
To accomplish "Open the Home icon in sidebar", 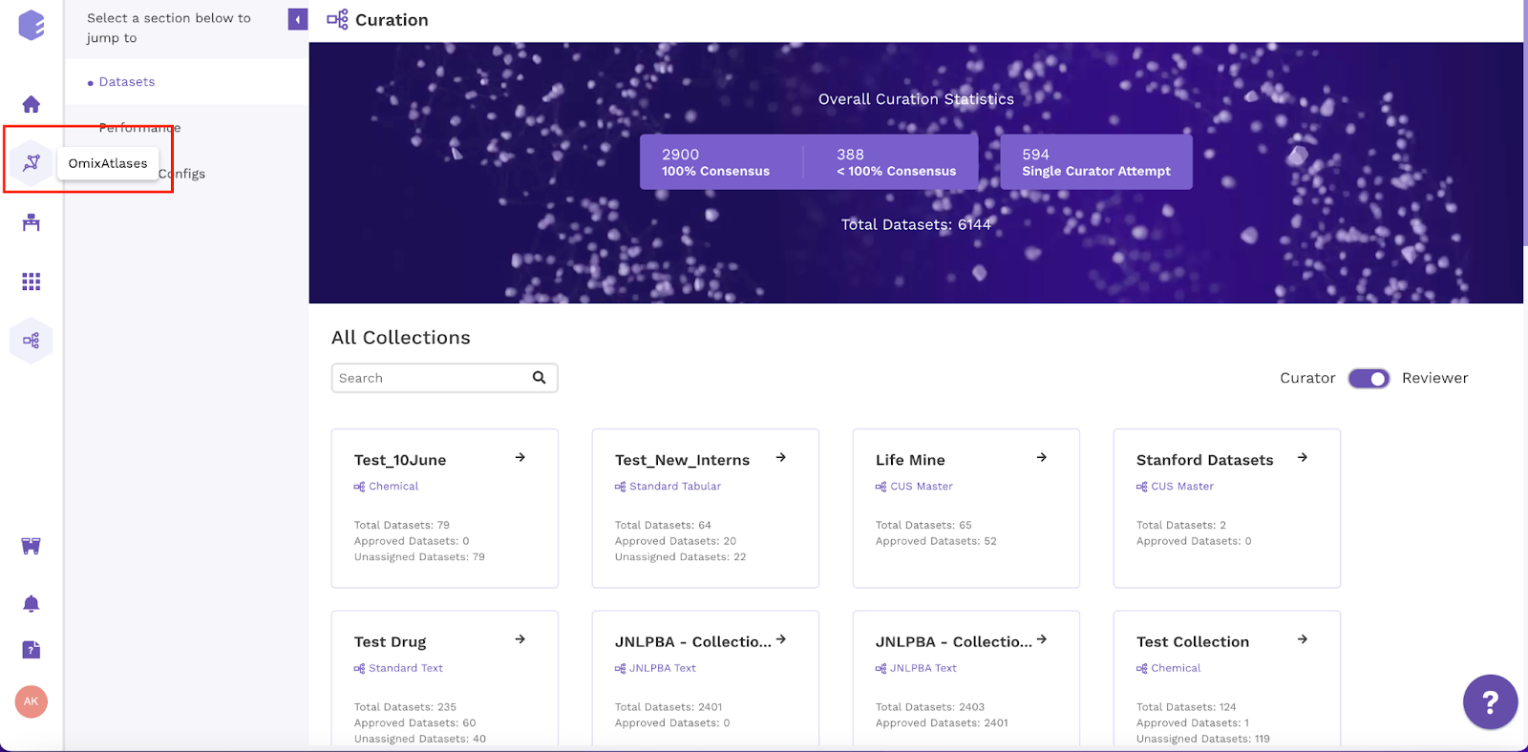I will click(32, 104).
